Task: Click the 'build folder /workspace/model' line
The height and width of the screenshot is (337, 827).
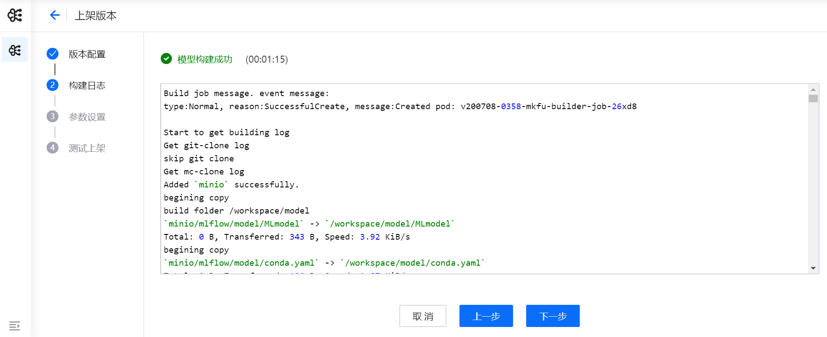Action: point(236,211)
